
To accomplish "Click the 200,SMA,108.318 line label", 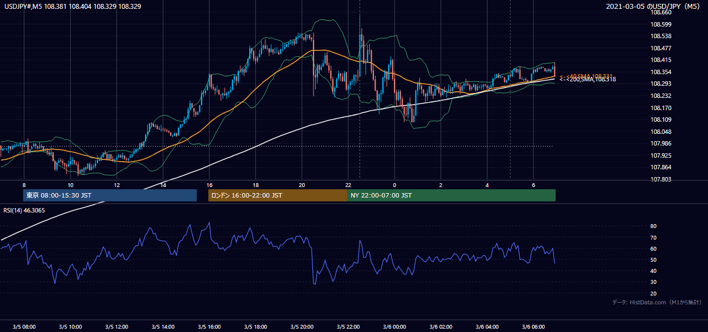I will pyautogui.click(x=587, y=80).
